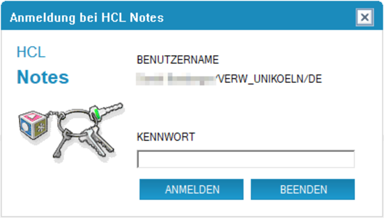Viewport: 384px width, 218px height.
Task: Click the ANMELDEN button
Action: tap(191, 189)
